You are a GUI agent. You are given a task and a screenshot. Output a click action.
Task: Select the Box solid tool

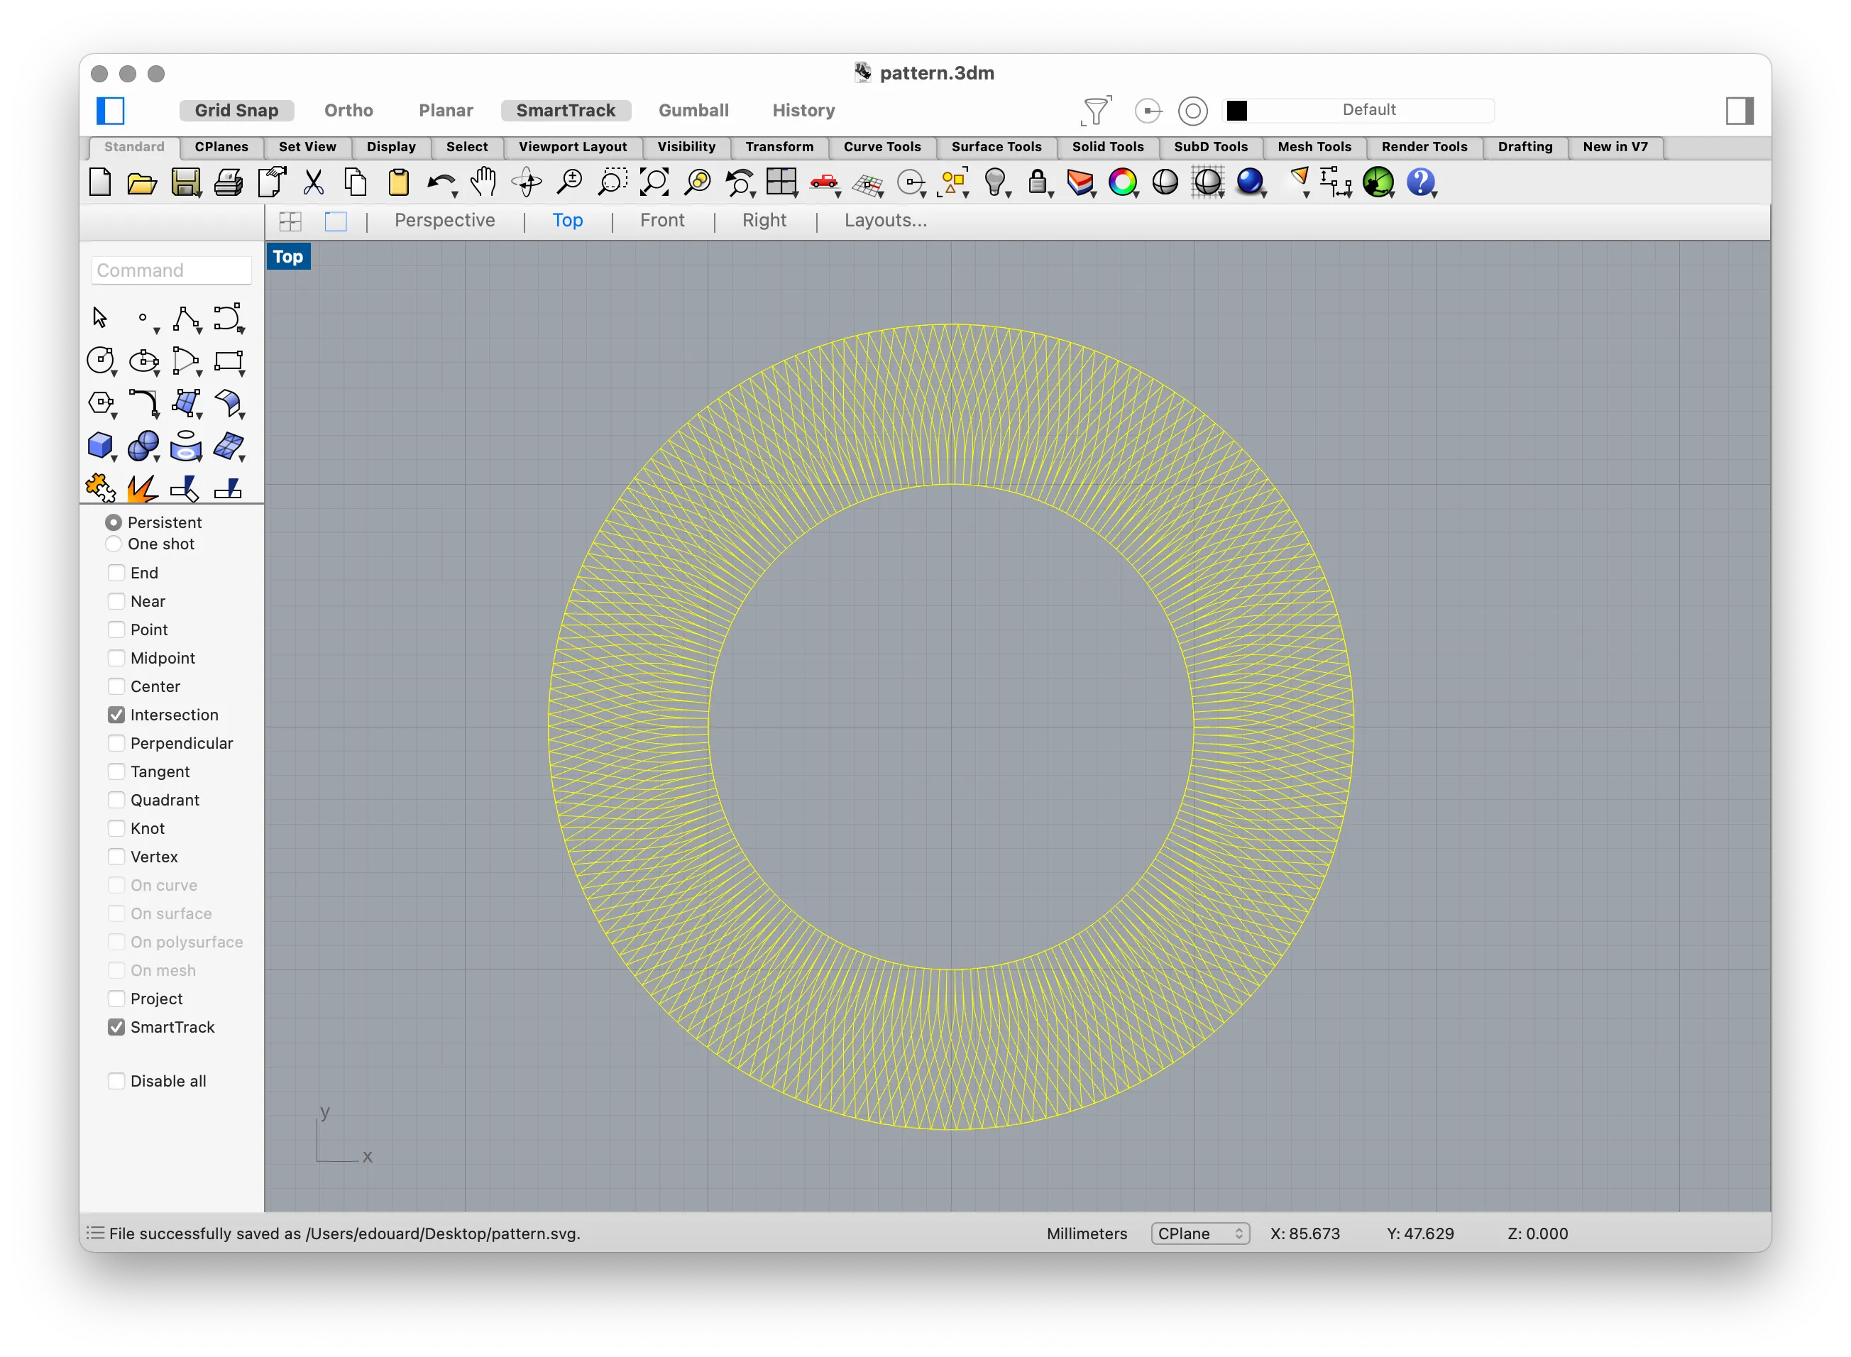pos(100,446)
